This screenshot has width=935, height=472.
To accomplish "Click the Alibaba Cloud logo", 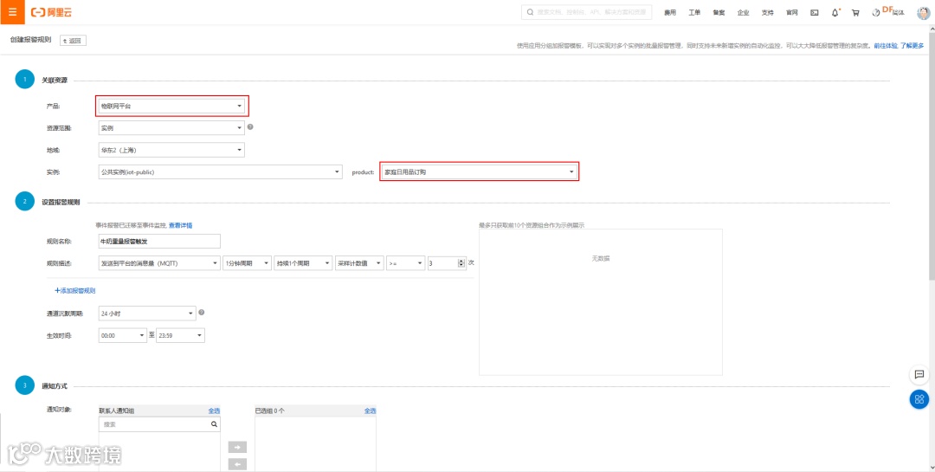I will [x=51, y=12].
